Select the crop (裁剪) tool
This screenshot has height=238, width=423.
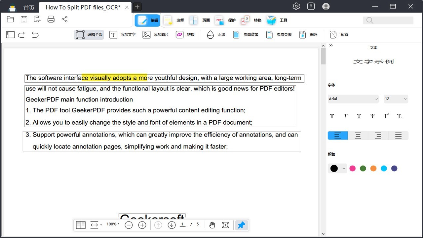[x=339, y=35]
